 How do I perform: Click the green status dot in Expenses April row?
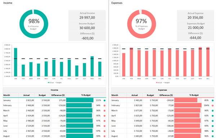[213, 116]
